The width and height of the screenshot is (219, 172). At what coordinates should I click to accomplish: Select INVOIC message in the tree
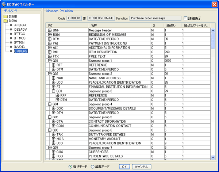(20, 47)
